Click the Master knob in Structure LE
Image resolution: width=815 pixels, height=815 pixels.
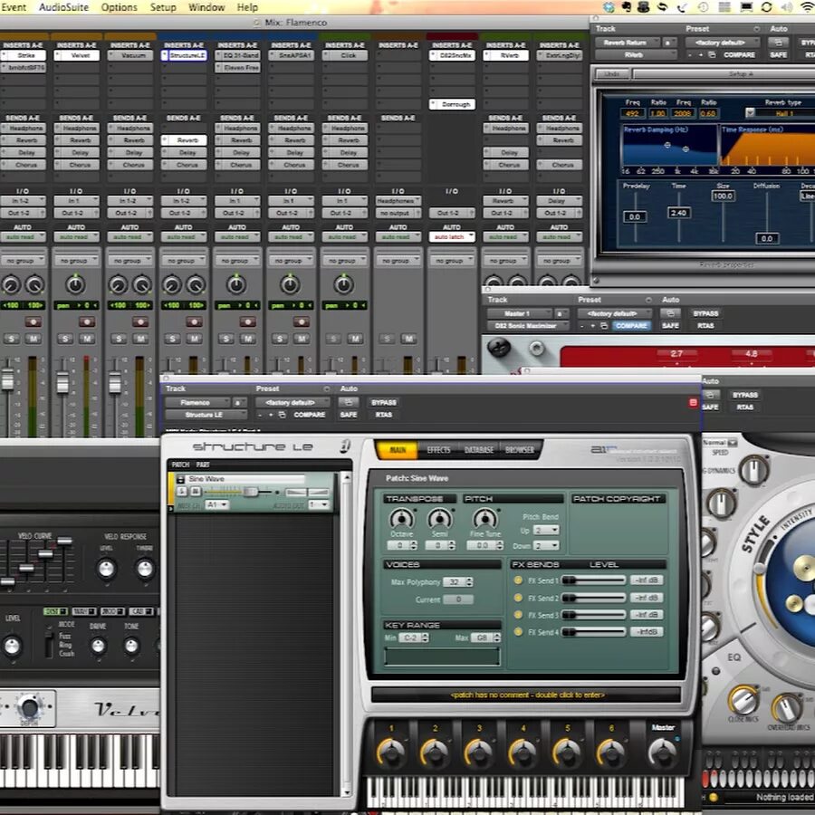663,752
